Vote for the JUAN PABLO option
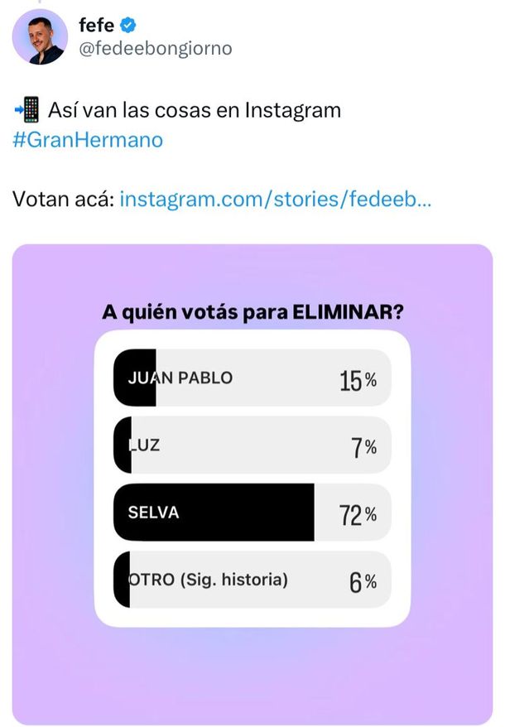 [180, 378]
